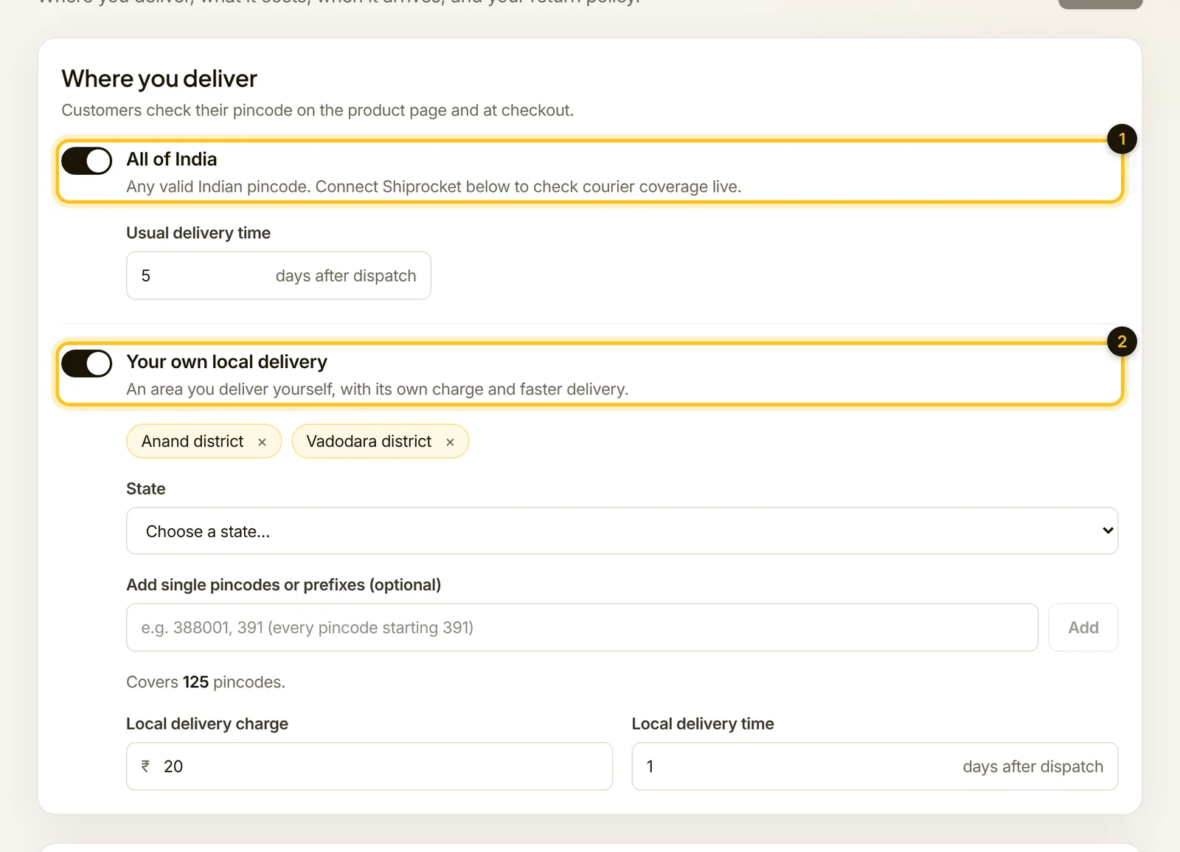The height and width of the screenshot is (852, 1180).
Task: Click the Your own local delivery title text
Action: (226, 361)
